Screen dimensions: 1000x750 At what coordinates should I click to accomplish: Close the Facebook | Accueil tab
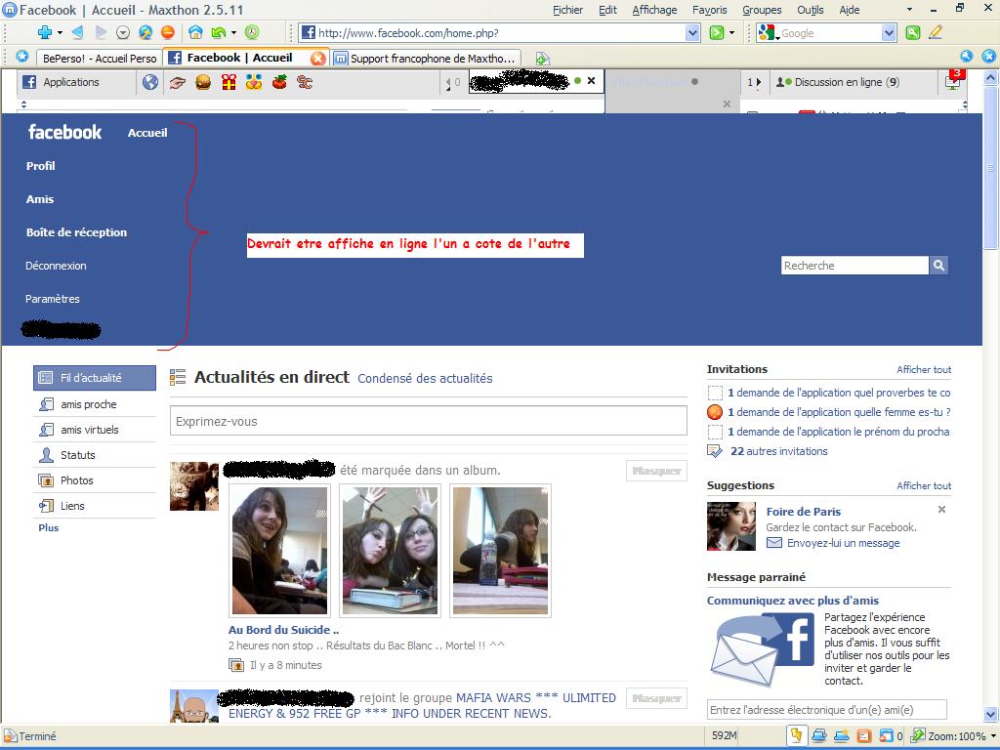point(317,59)
